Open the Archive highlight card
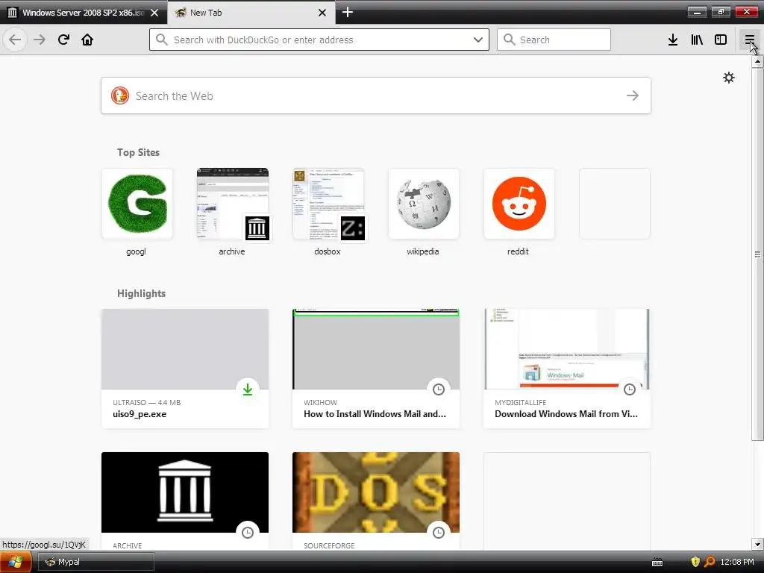The width and height of the screenshot is (764, 573). point(185,501)
